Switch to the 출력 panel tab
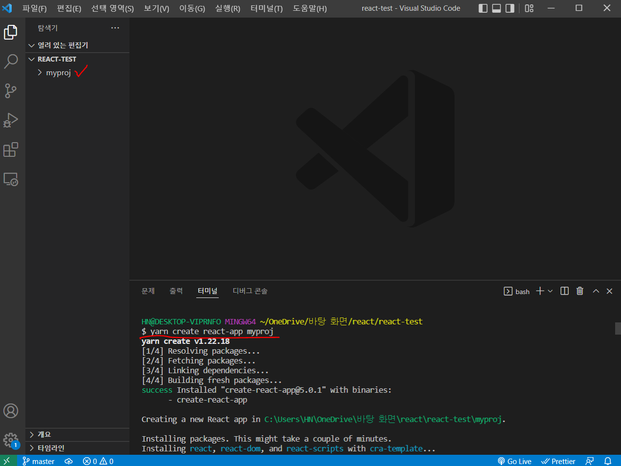The image size is (621, 466). 176,291
